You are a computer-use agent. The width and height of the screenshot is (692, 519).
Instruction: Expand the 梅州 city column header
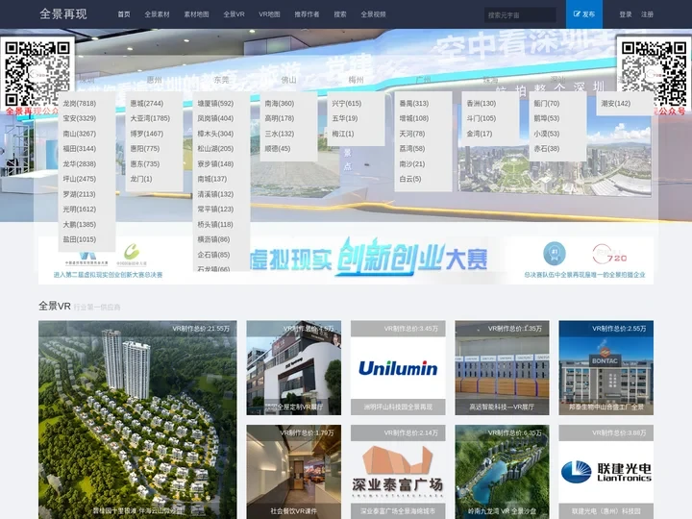pos(356,80)
